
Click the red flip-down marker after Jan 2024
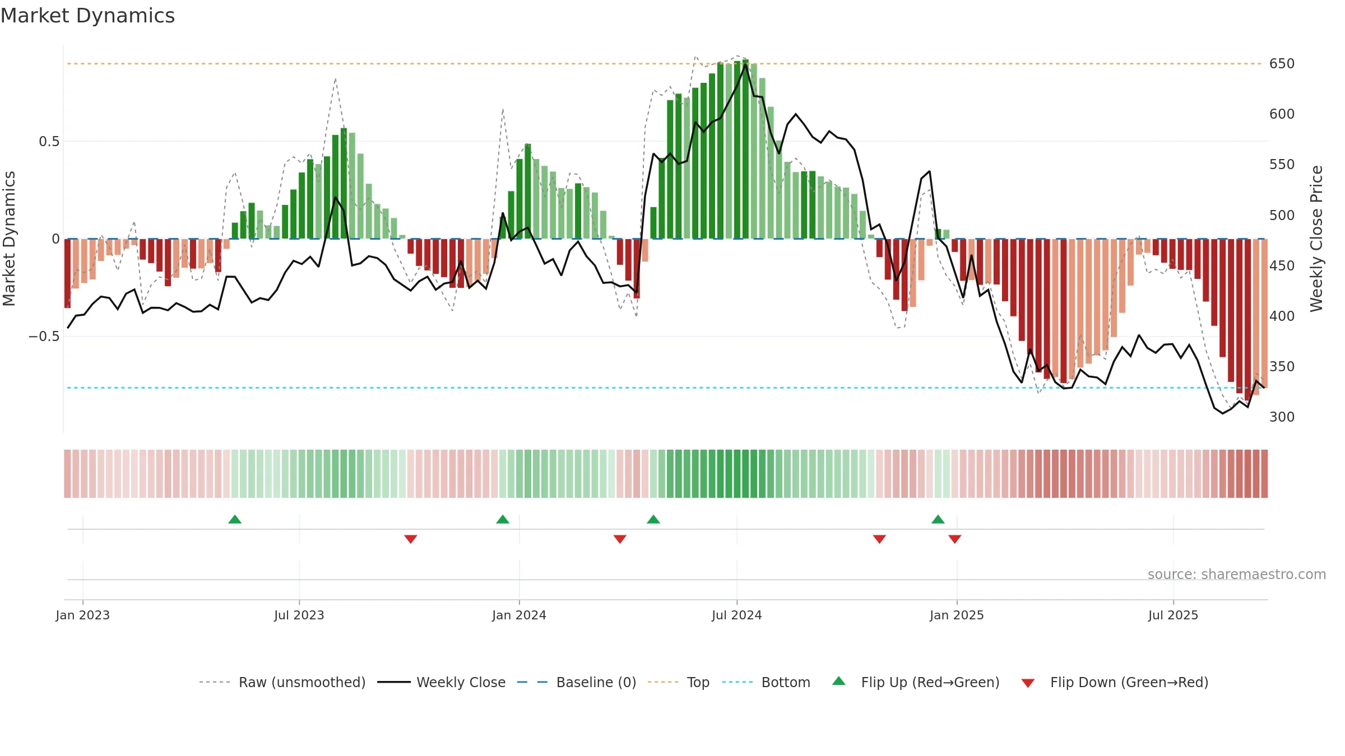620,539
